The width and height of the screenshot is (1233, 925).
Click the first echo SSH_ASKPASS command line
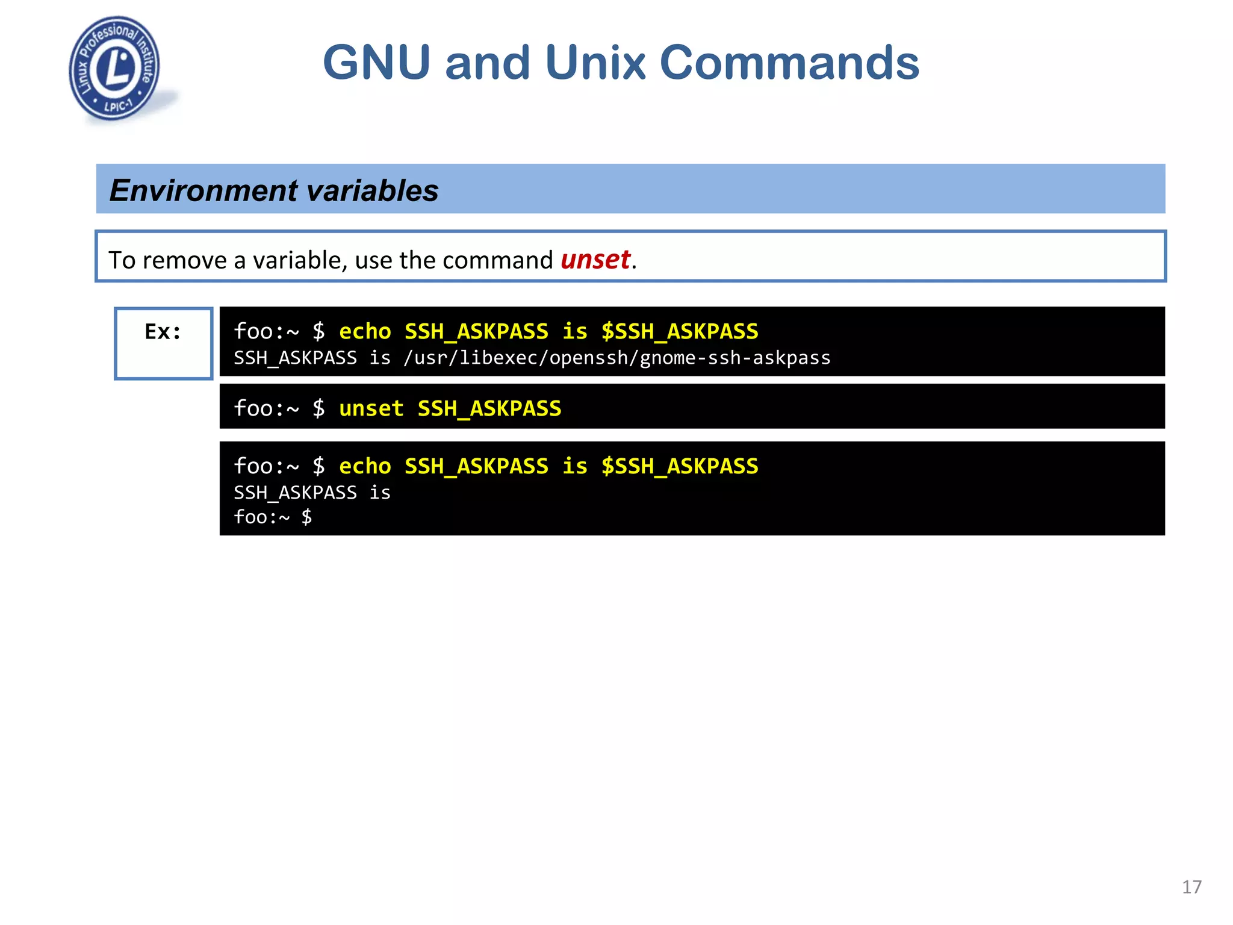495,331
